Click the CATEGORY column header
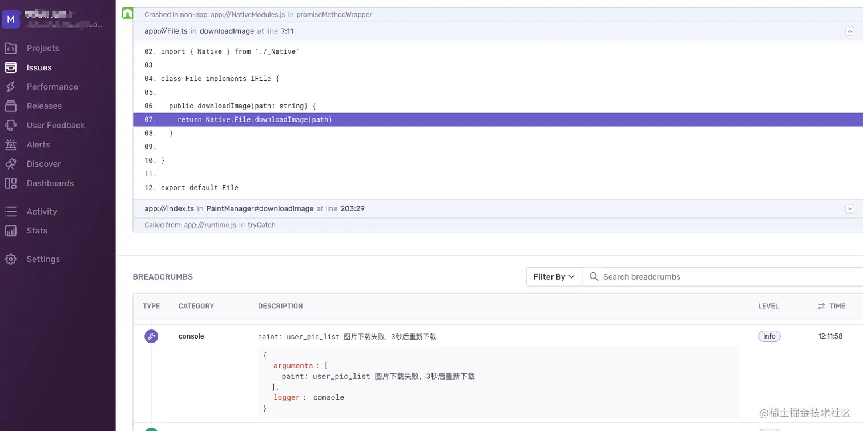The width and height of the screenshot is (863, 431). click(196, 306)
